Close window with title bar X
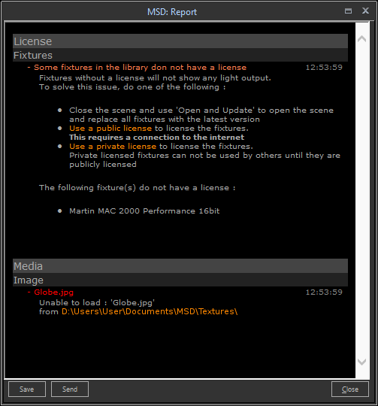This screenshot has height=406, width=378. click(x=365, y=11)
